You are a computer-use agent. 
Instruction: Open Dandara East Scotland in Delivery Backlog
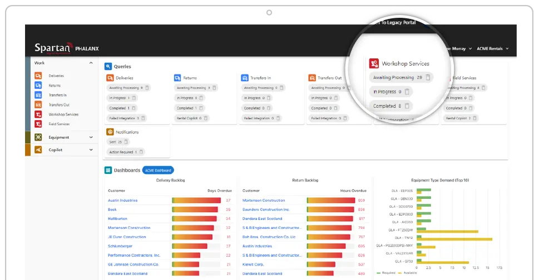pyautogui.click(x=127, y=274)
